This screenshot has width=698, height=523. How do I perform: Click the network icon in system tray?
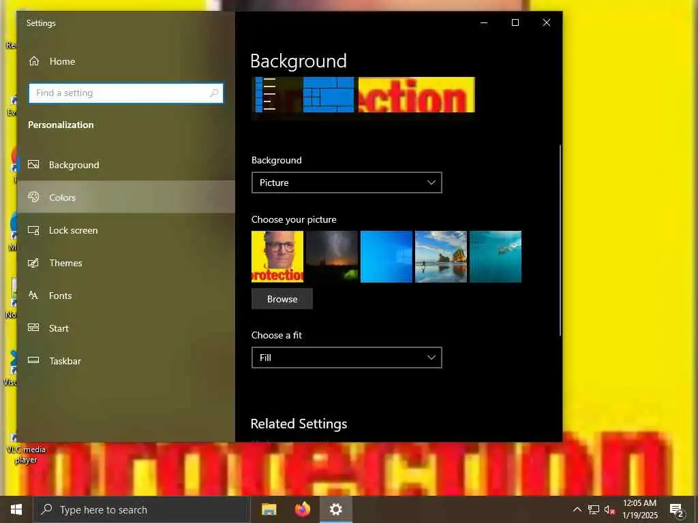[594, 509]
